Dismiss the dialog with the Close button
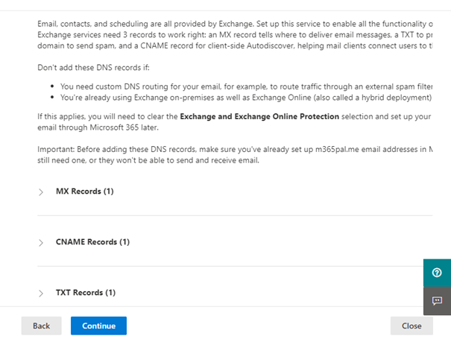The height and width of the screenshot is (339, 451). 411,326
